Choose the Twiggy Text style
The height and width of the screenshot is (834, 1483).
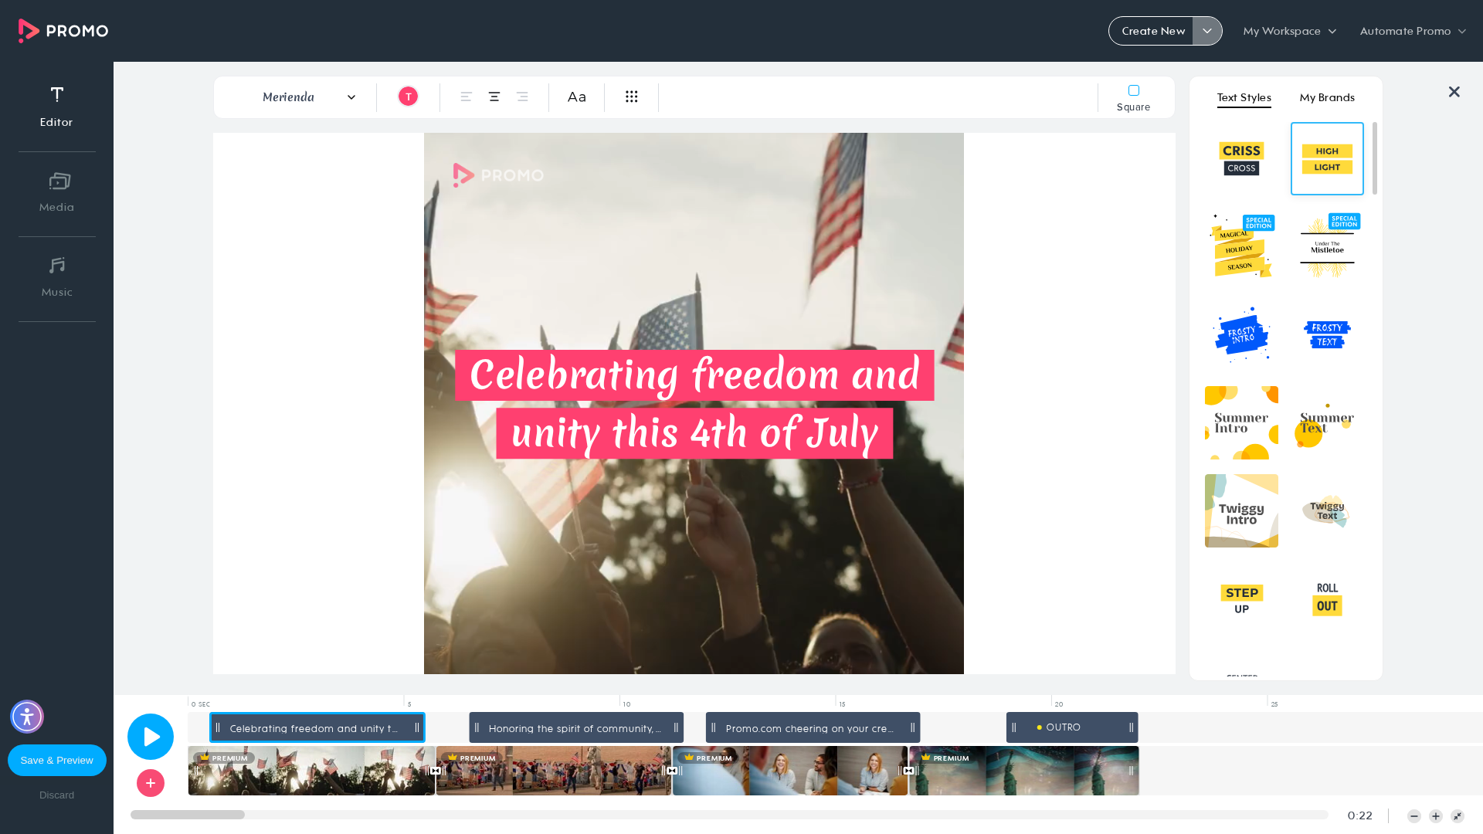tap(1327, 510)
